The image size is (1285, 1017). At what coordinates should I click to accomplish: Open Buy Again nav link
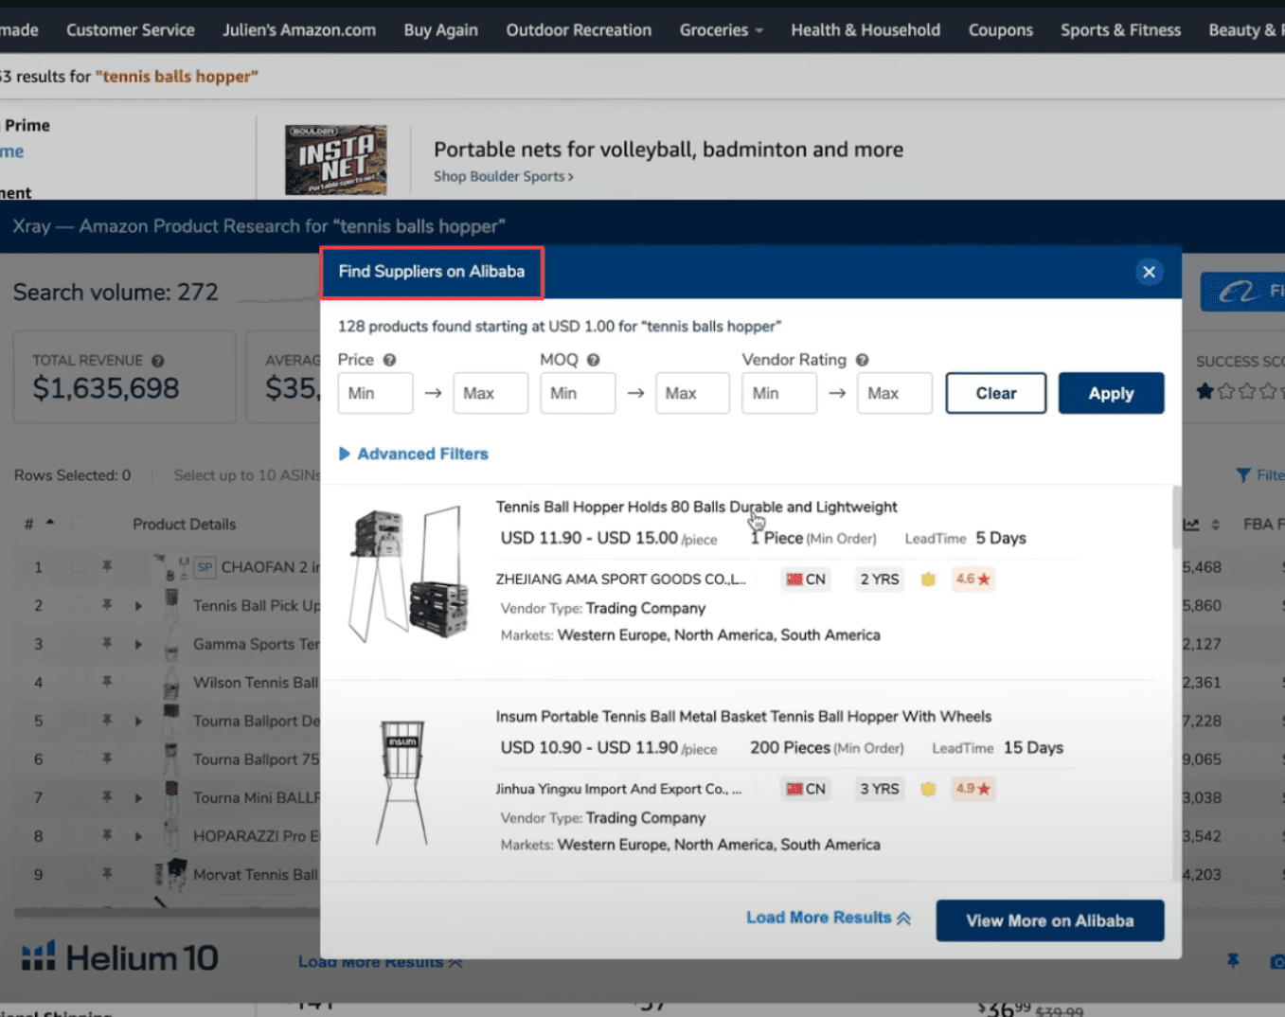(441, 30)
